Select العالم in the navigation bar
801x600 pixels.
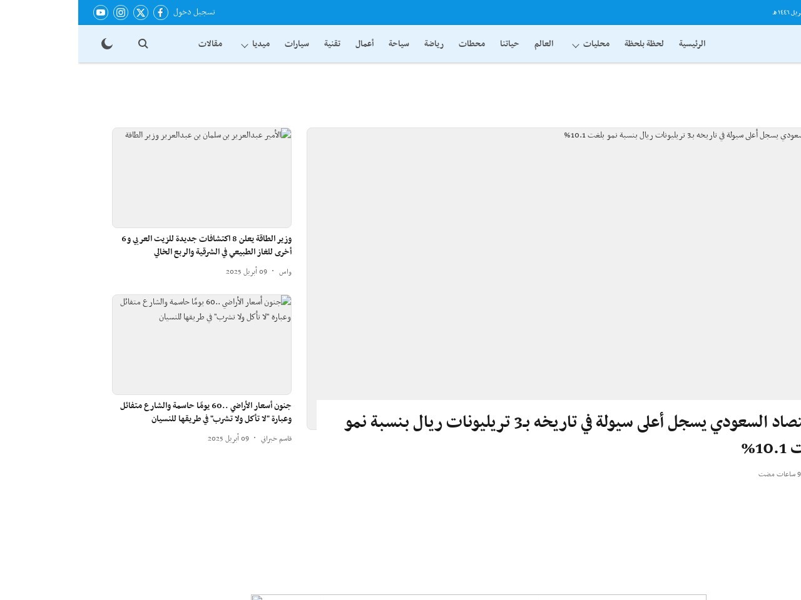point(544,44)
